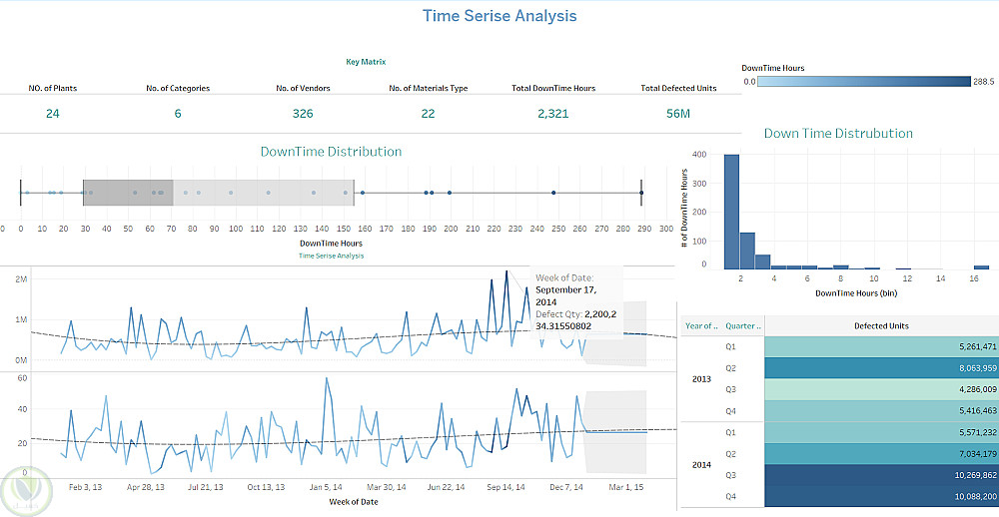The image size is (999, 517).
Task: Click Total DownTime Hours value 2,321
Action: click(553, 114)
